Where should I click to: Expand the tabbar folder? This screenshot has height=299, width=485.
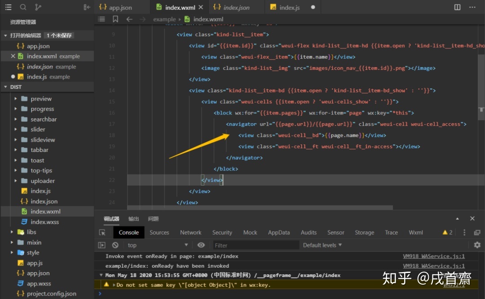tap(15, 150)
